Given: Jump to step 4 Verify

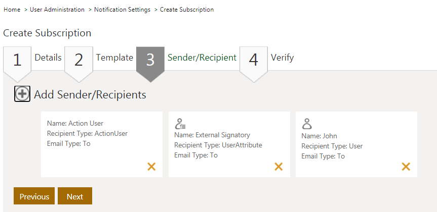Looking at the screenshot, I should [282, 58].
